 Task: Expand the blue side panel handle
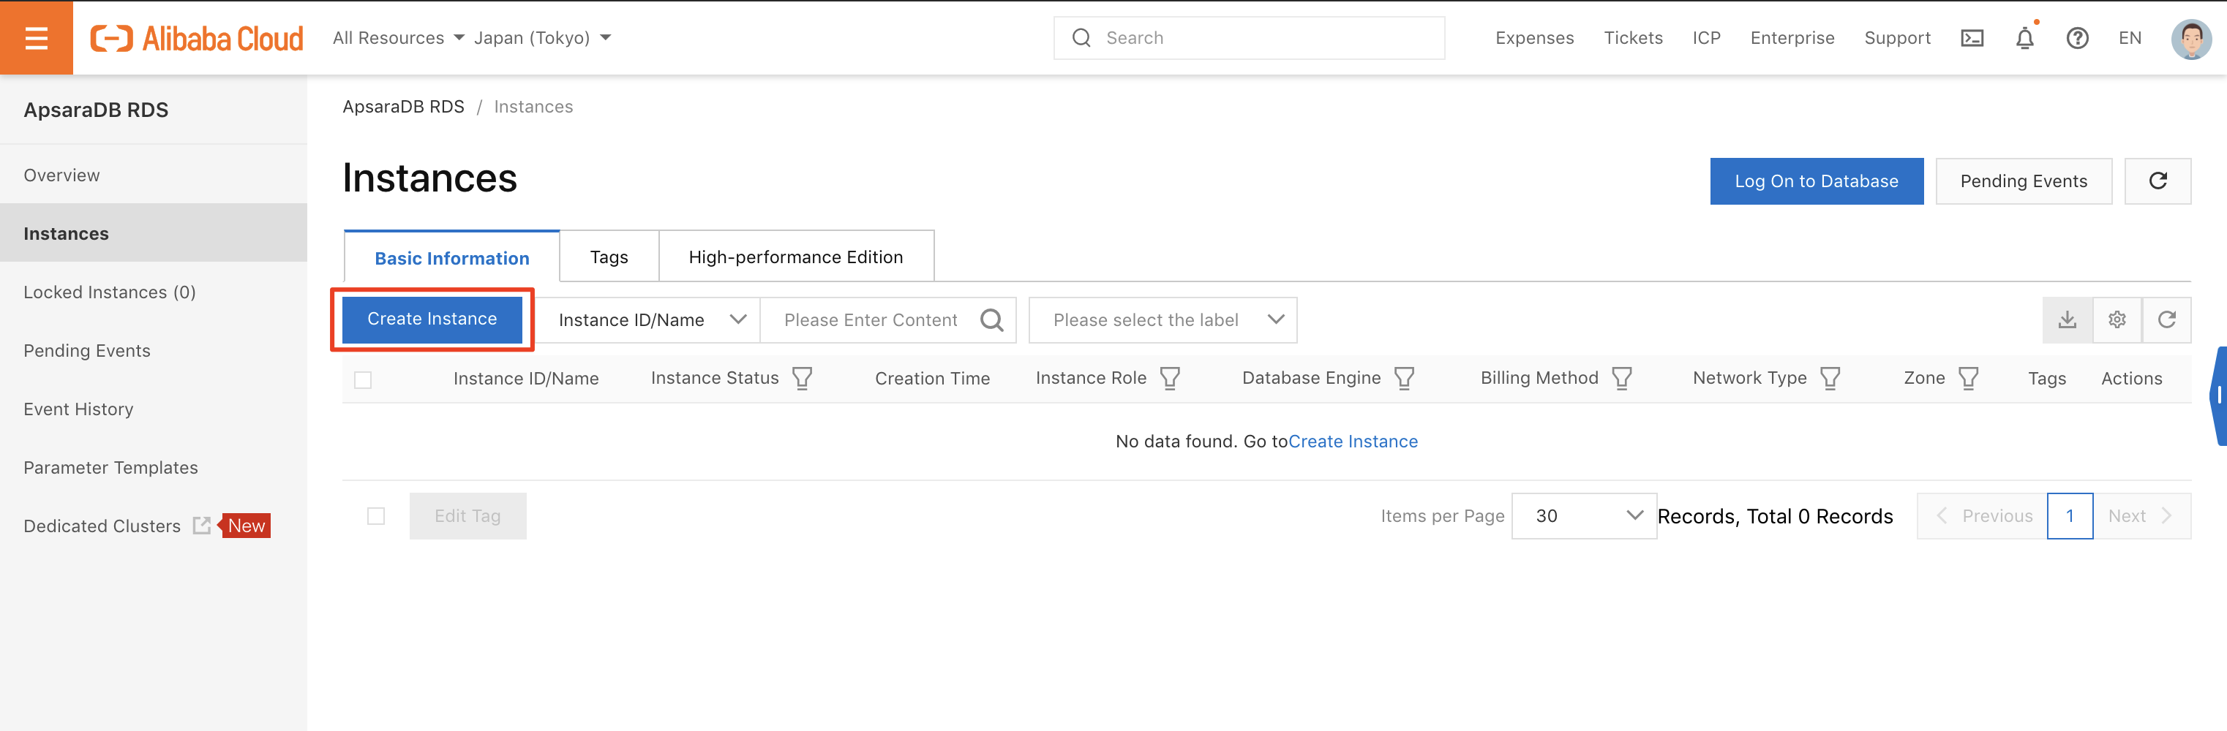click(x=2218, y=395)
